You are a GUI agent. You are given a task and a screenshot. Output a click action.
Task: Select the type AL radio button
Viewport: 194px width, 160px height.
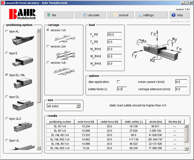click(x=7, y=31)
